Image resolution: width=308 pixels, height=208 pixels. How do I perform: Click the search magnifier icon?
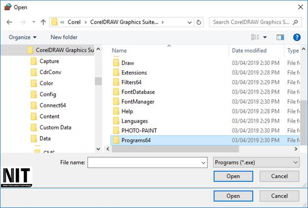point(296,22)
